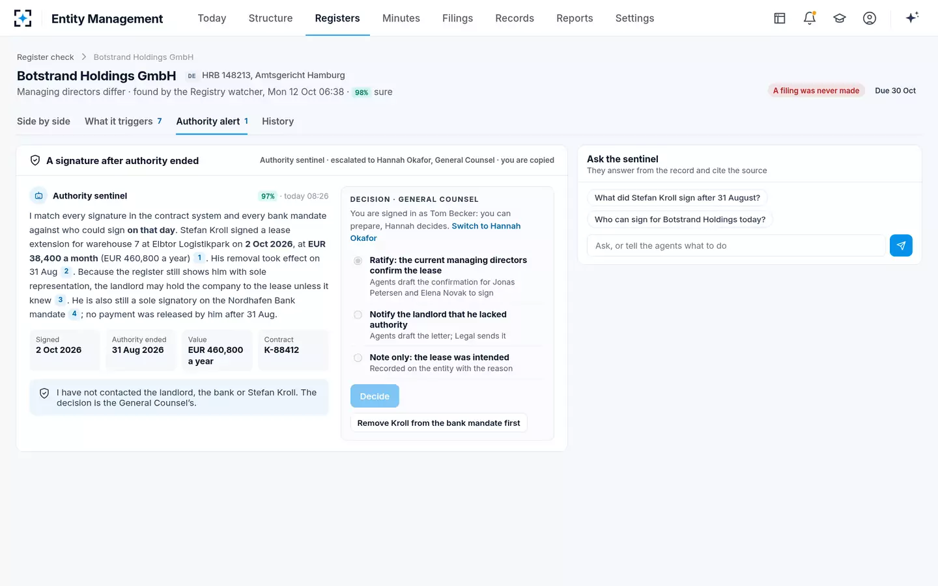Click the A filing was never made badge
The height and width of the screenshot is (586, 938).
point(816,91)
